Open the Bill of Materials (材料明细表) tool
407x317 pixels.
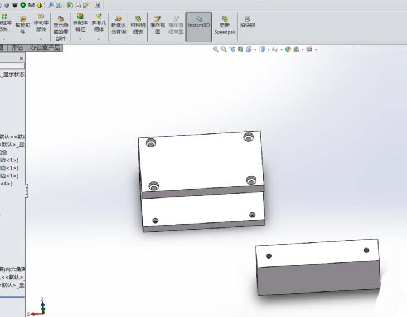[x=137, y=26]
